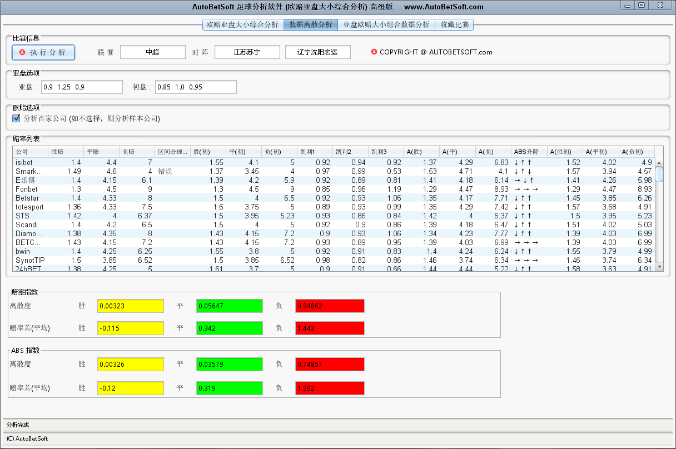Click ABS red field showing 1.392

[x=330, y=388]
